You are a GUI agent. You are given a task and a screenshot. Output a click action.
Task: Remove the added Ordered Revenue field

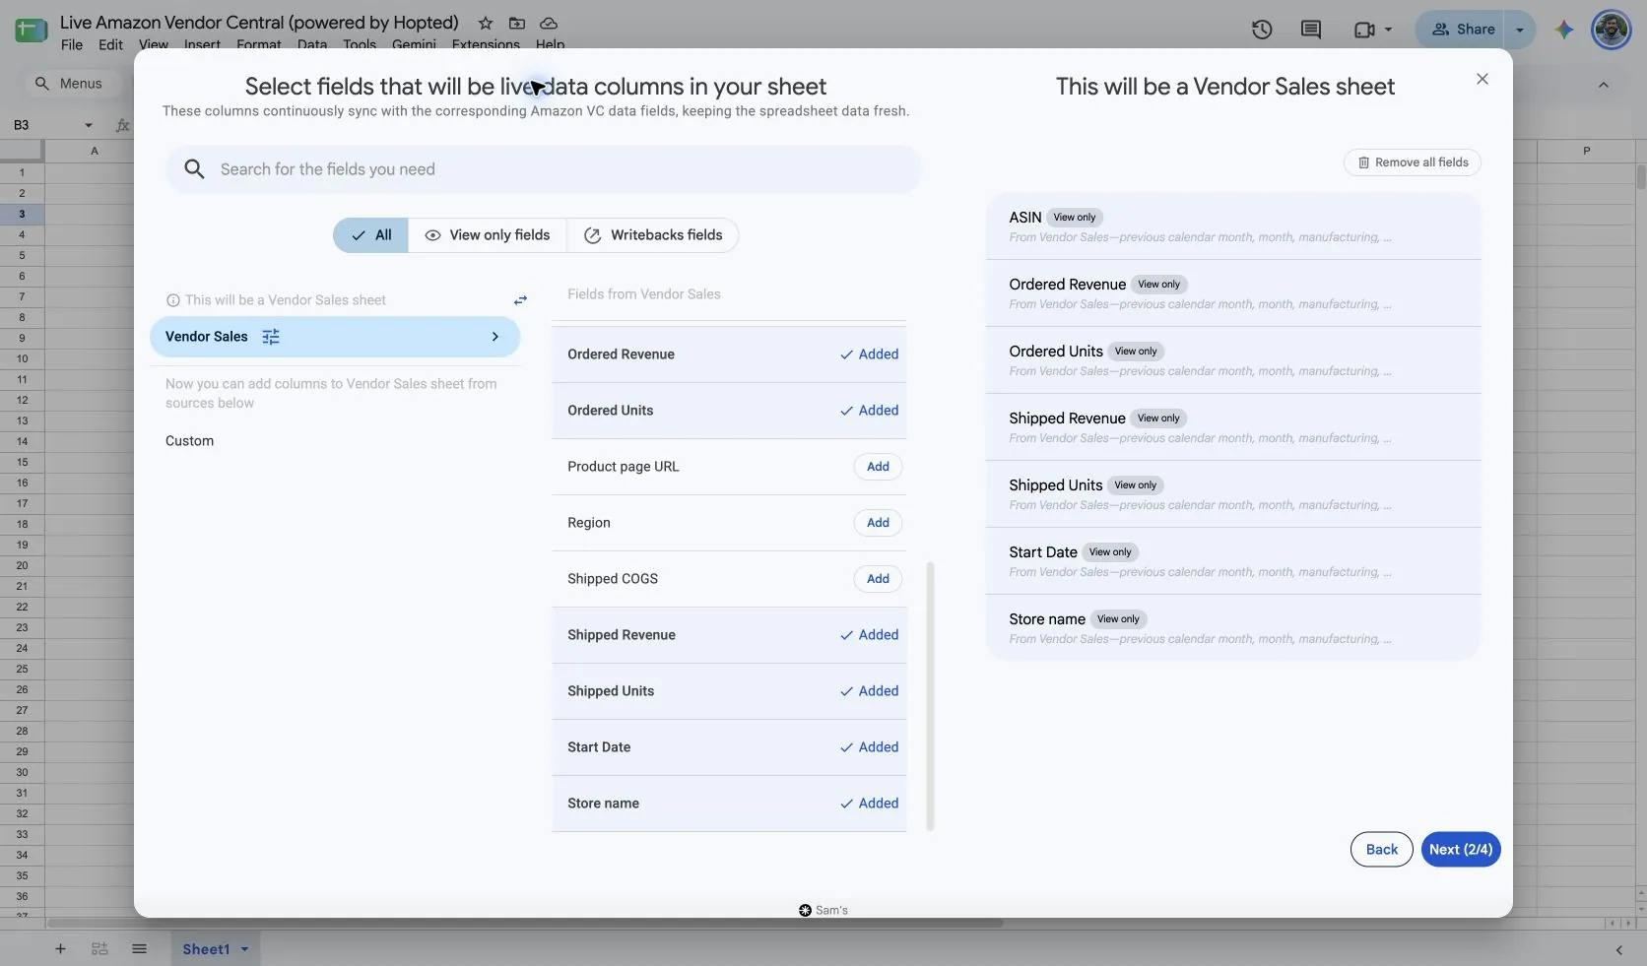pos(869,354)
